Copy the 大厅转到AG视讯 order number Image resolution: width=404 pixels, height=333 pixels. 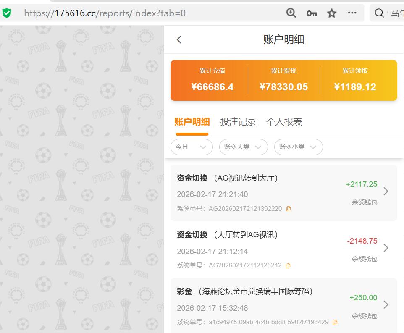point(288,265)
